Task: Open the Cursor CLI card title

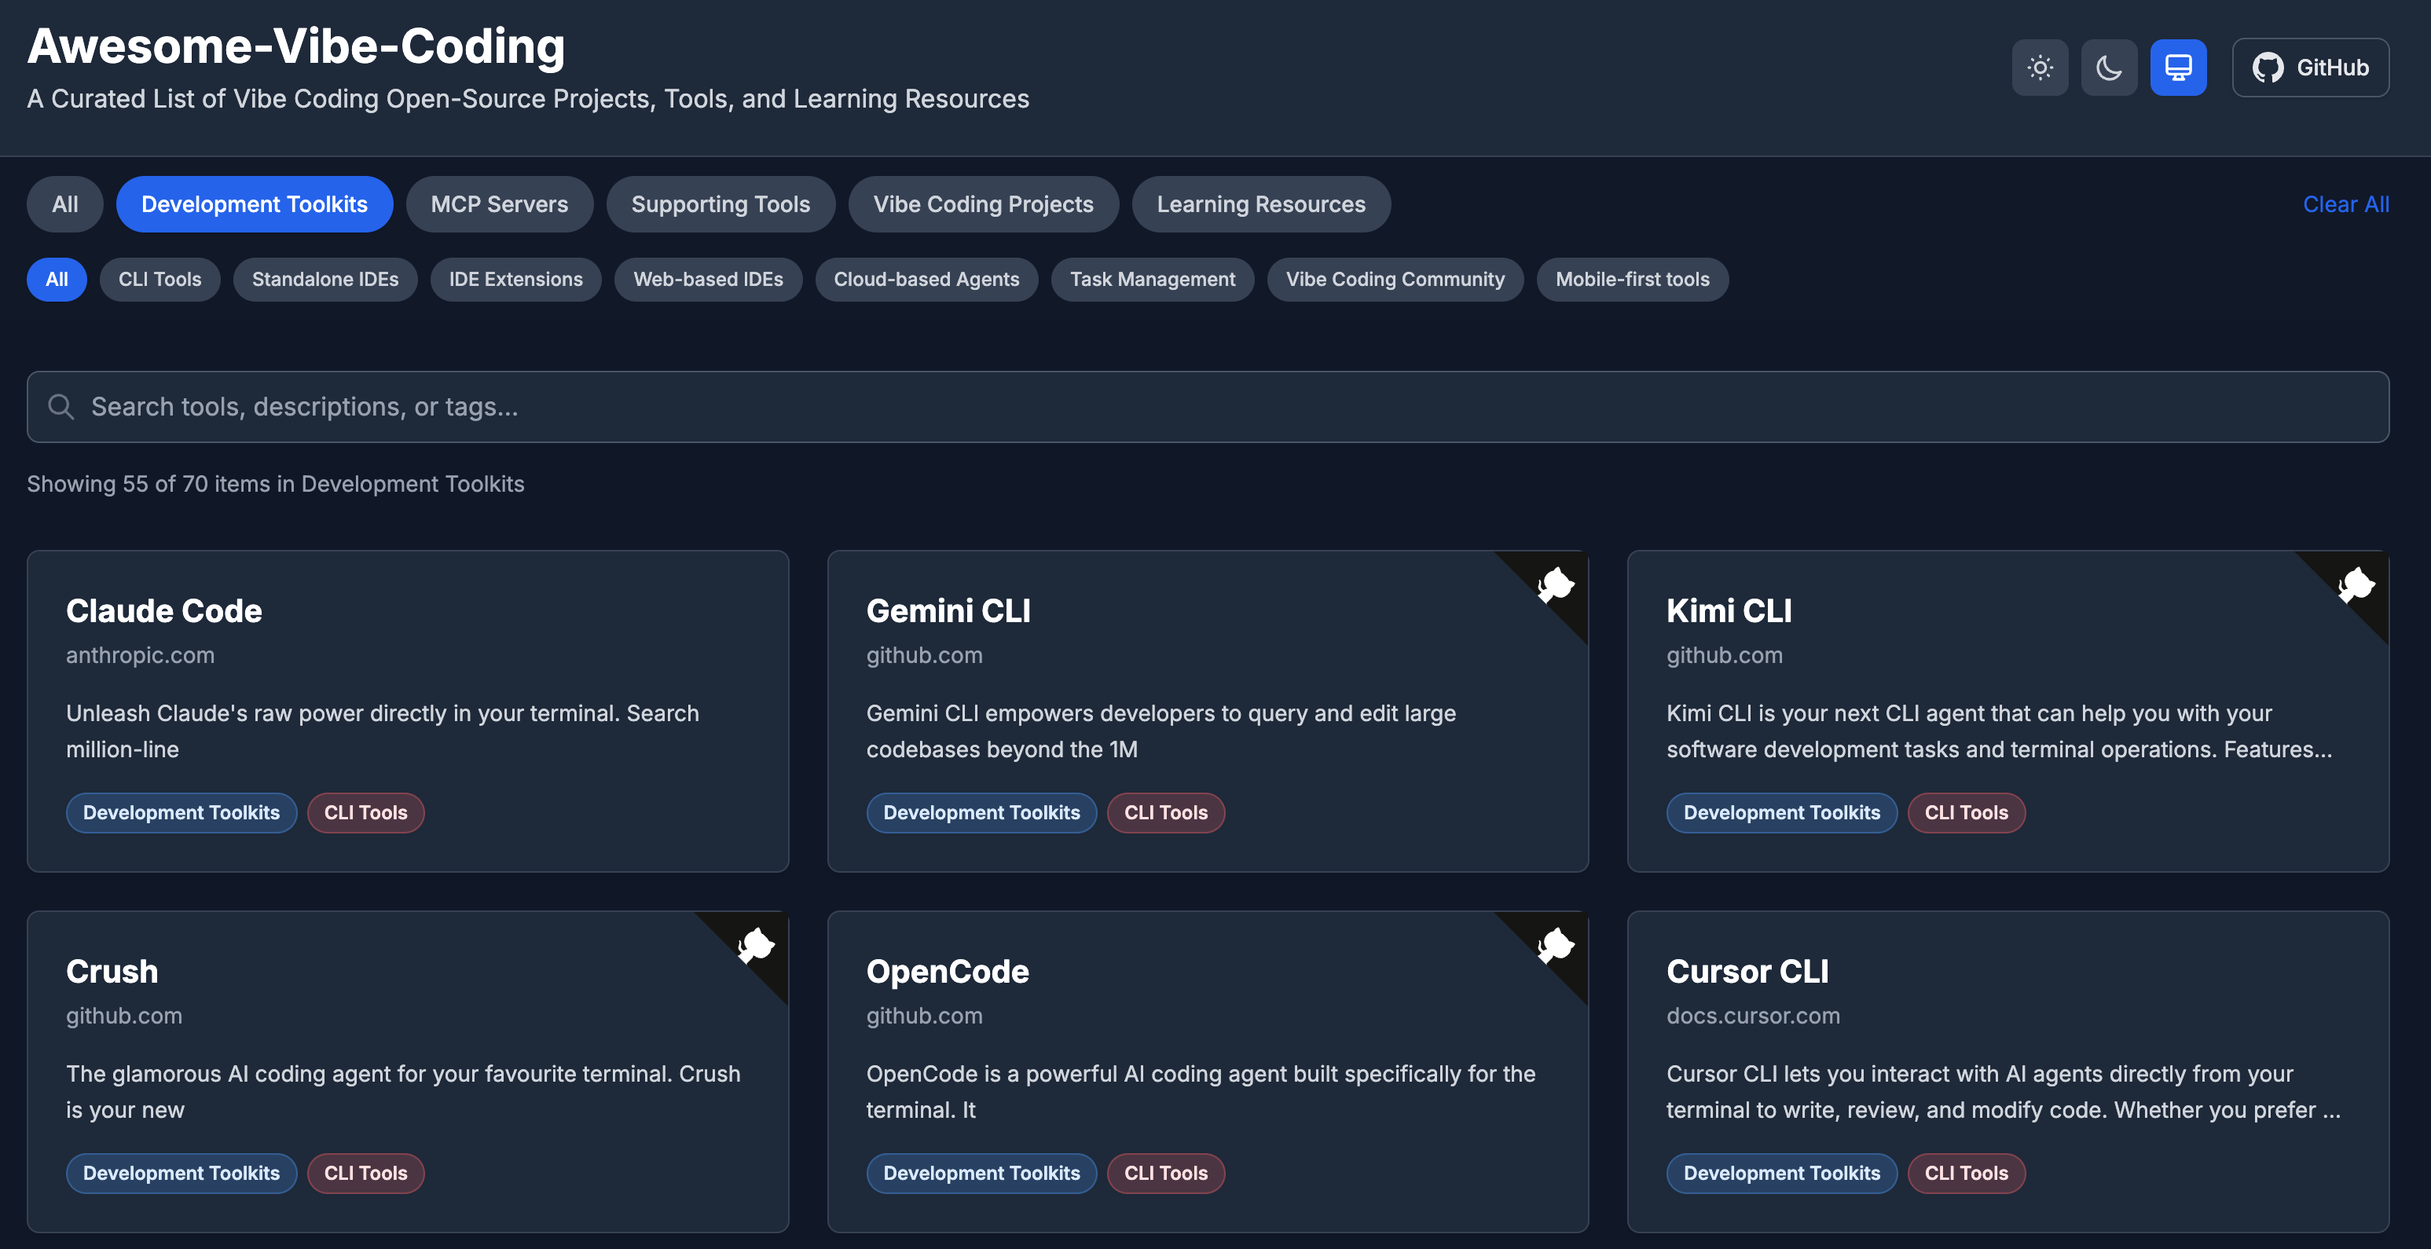Action: point(1747,971)
